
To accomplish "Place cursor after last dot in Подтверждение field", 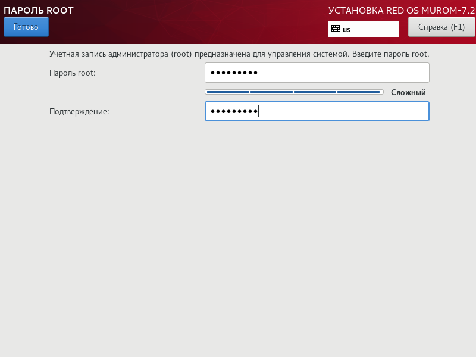I will (x=258, y=111).
